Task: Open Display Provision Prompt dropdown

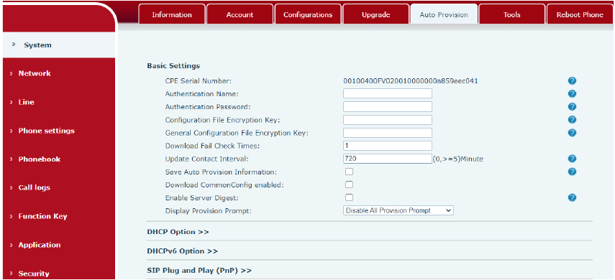Action: point(398,210)
